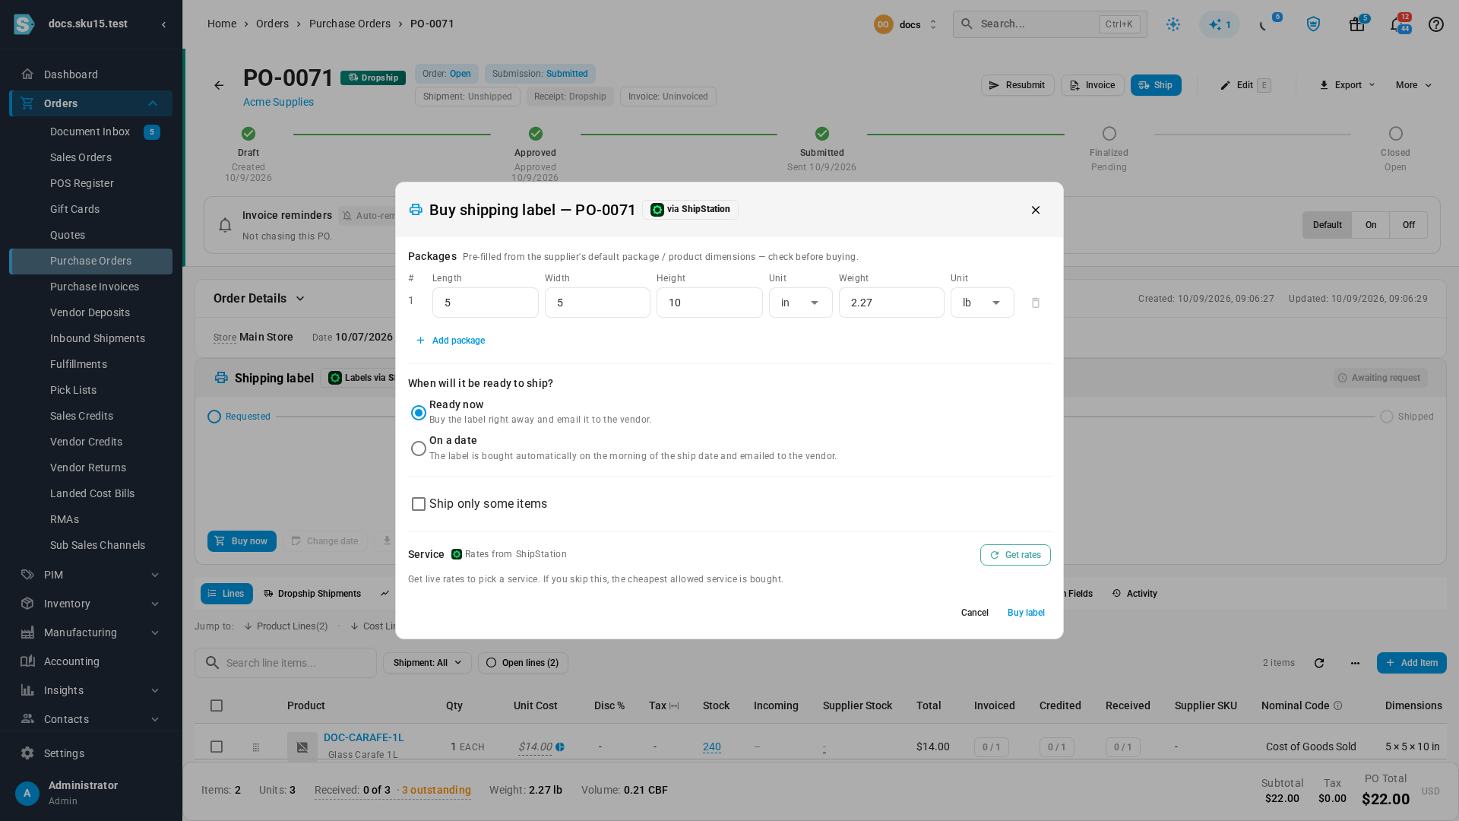Go back with arrow next to PO-0071

pyautogui.click(x=219, y=85)
